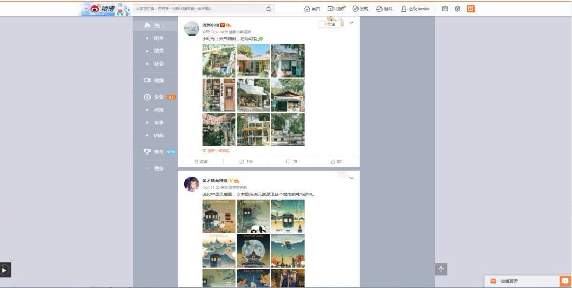Click the V verified badge next to 美术插画精选

231,181
